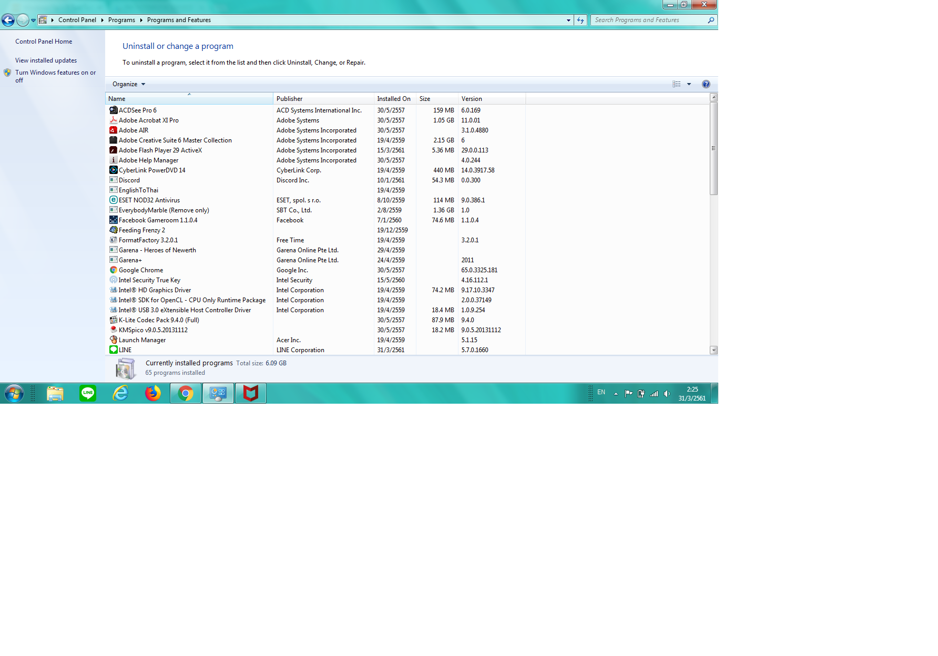Open View installed updates link
The image size is (938, 656).
[46, 60]
